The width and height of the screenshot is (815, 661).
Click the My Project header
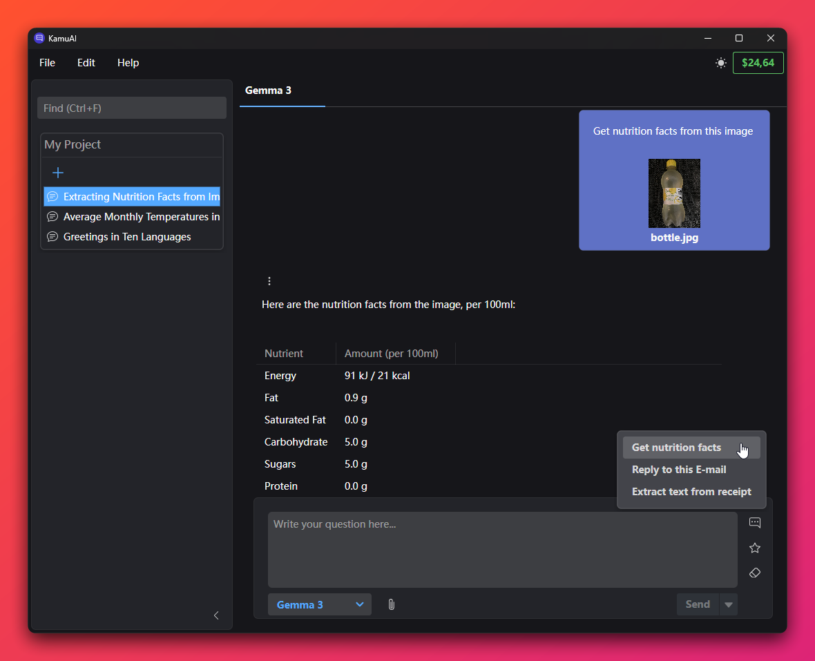point(132,145)
